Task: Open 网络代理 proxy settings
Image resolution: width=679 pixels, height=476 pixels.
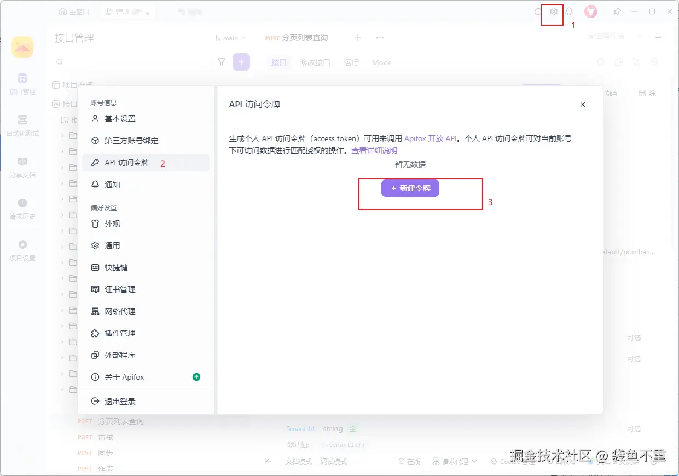Action: (x=146, y=311)
